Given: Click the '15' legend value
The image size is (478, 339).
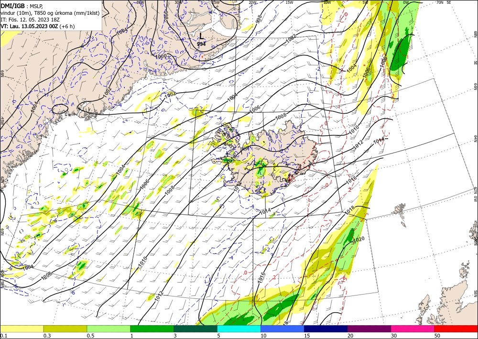Looking at the screenshot, I should [x=306, y=336].
